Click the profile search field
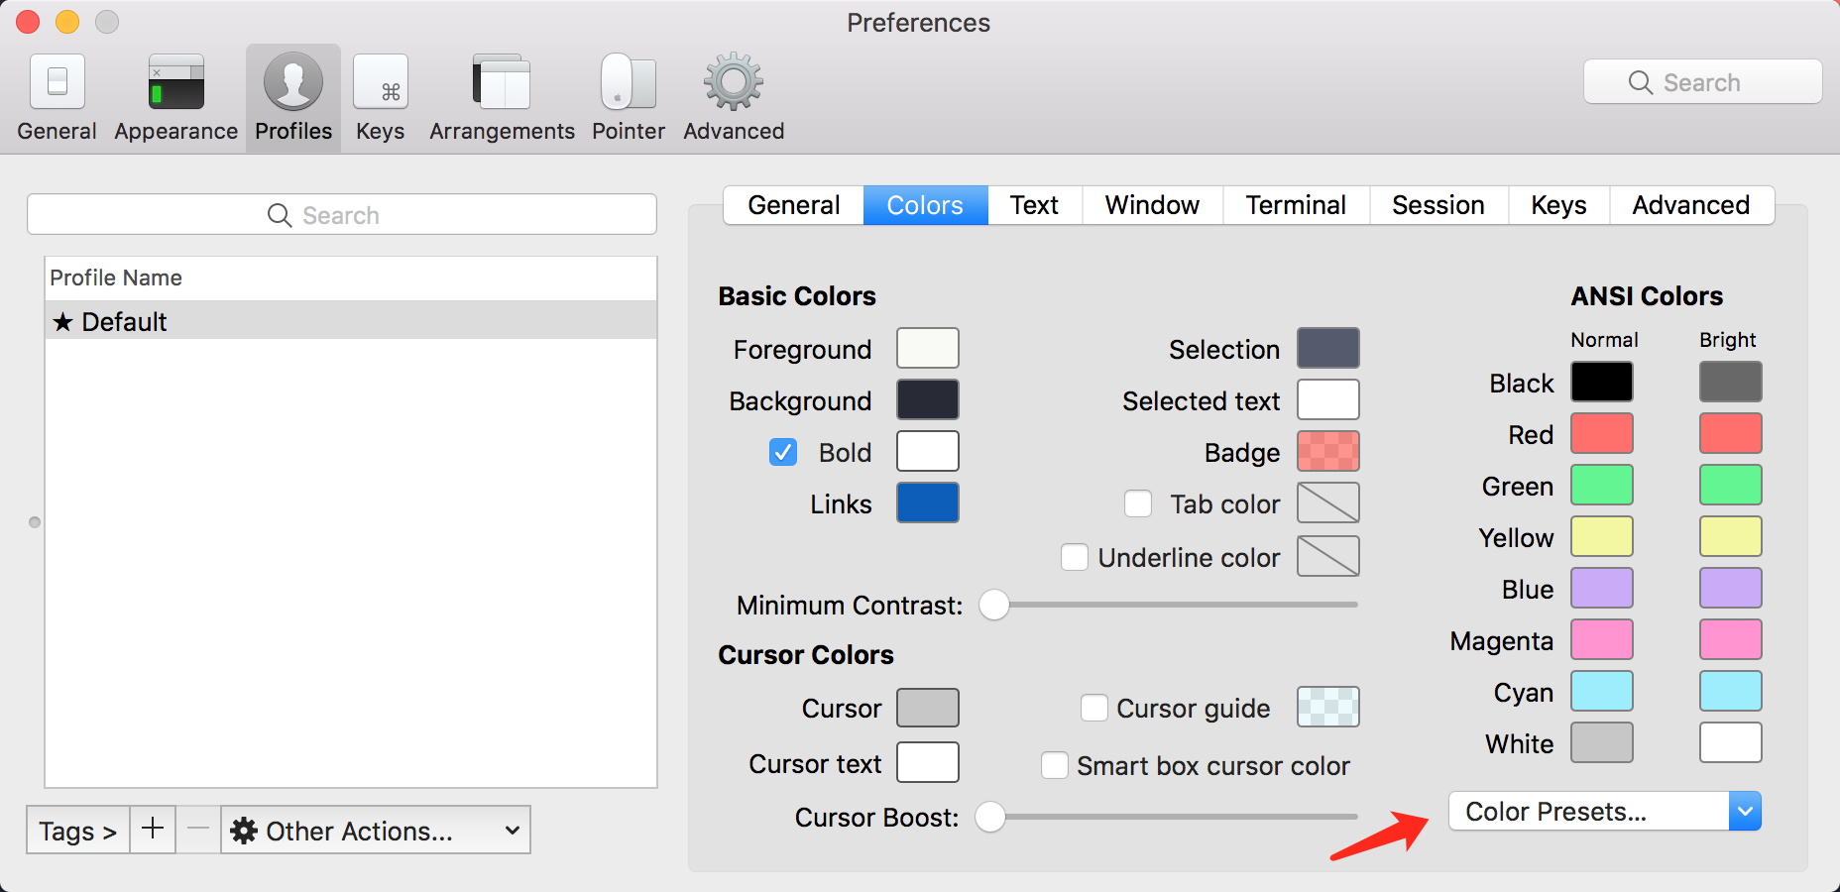Image resolution: width=1840 pixels, height=892 pixels. click(342, 215)
